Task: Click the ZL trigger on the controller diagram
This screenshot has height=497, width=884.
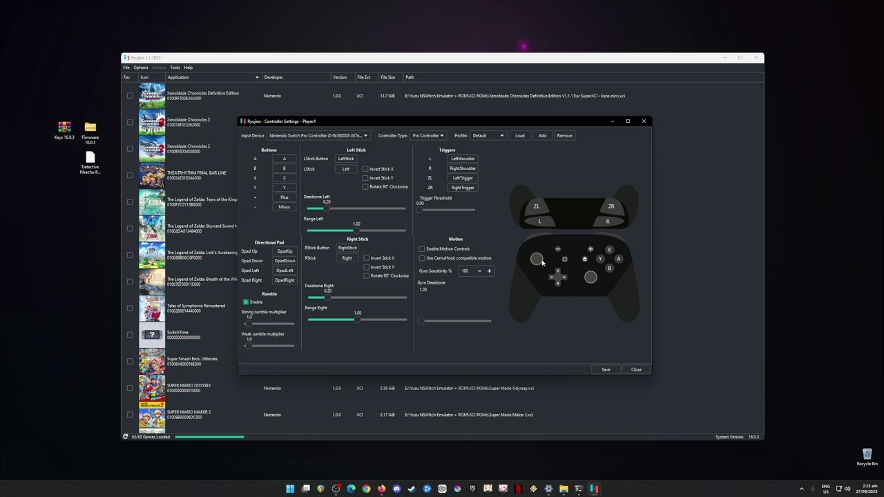Action: pyautogui.click(x=537, y=206)
